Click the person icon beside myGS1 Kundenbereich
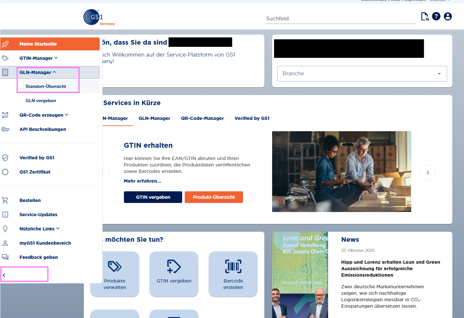The height and width of the screenshot is (318, 464). tap(5, 243)
